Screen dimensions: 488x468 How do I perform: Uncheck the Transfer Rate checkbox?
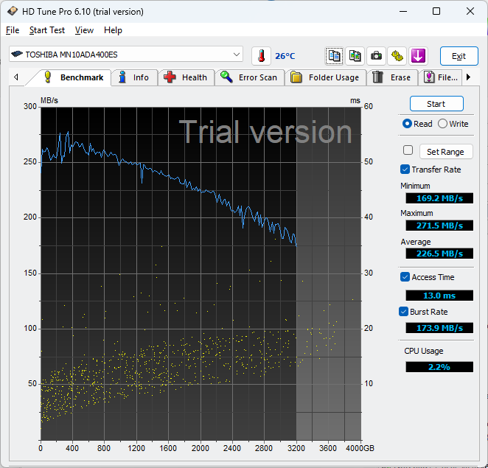tap(405, 170)
